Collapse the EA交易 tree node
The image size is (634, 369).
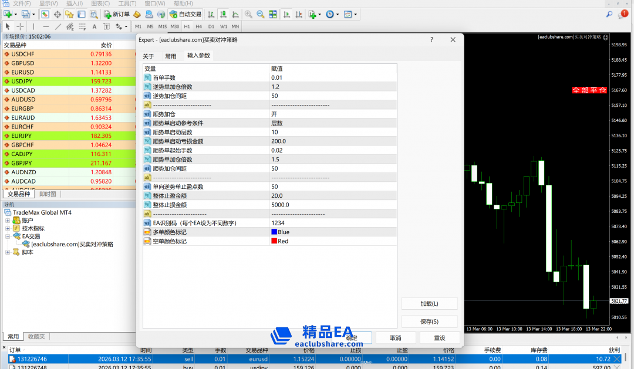[x=8, y=236]
